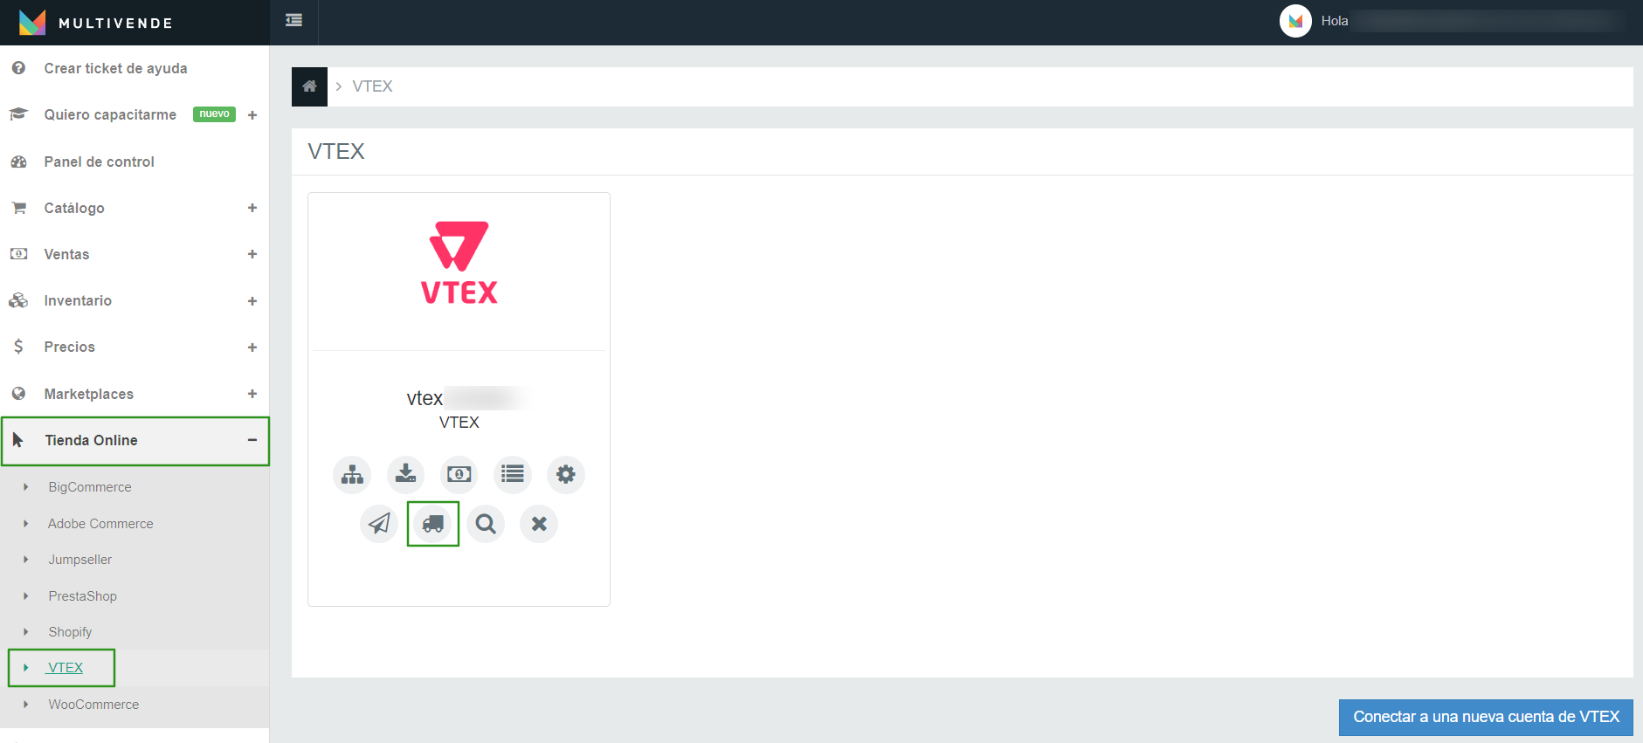Click Conectar a una nueva cuenta de VTEX
The width and height of the screenshot is (1643, 743).
tap(1486, 717)
